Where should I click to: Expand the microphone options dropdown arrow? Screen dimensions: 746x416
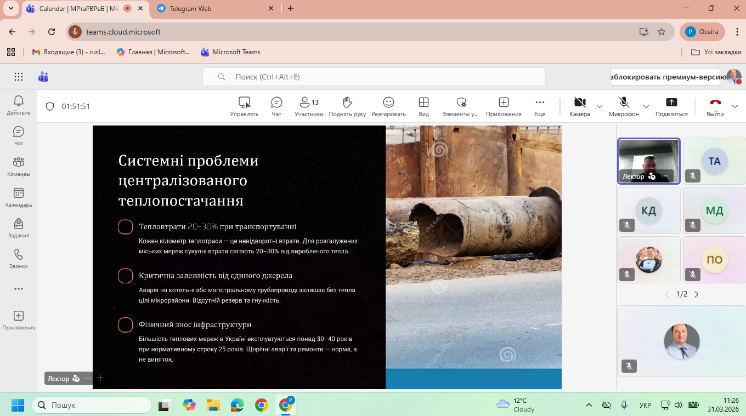[x=646, y=106]
